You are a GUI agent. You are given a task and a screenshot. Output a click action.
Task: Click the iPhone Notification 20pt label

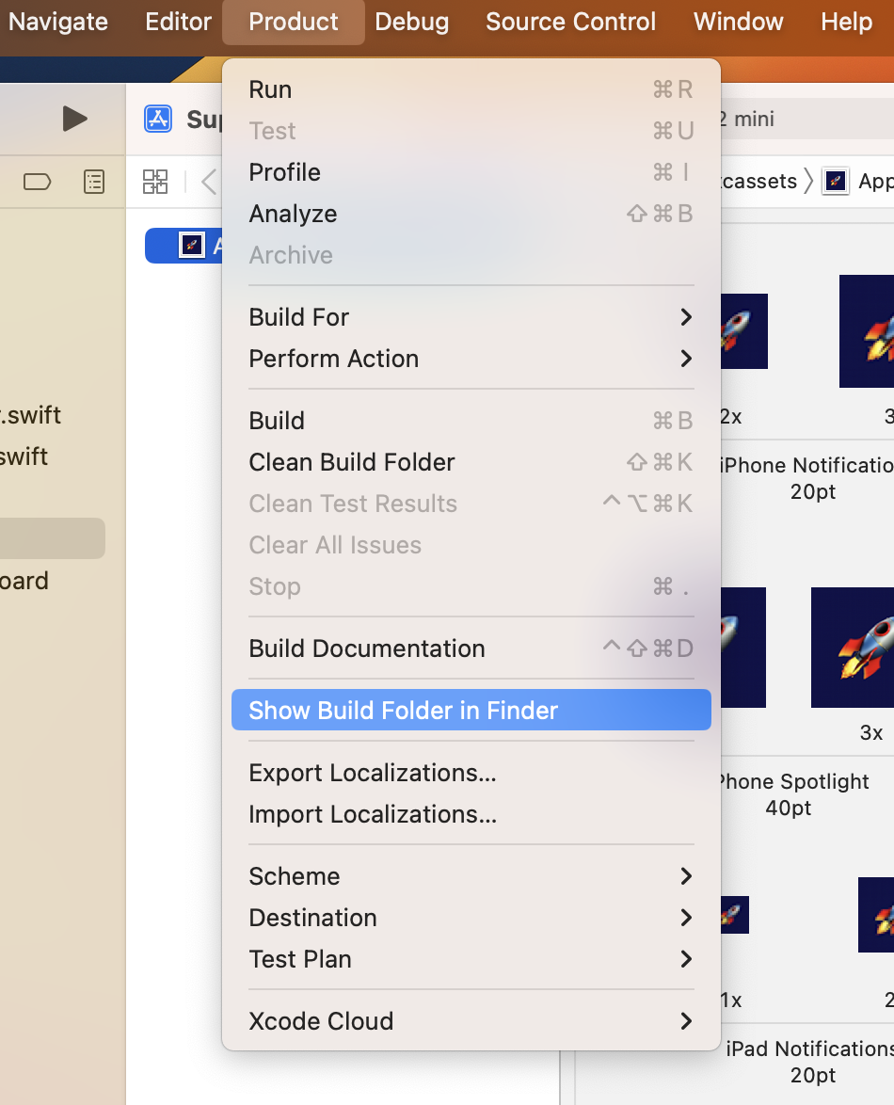click(807, 478)
